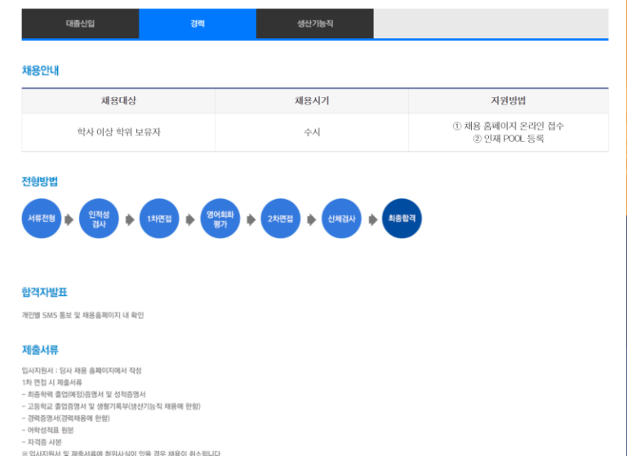
Task: Click the 채용시기 column header
Action: point(312,101)
